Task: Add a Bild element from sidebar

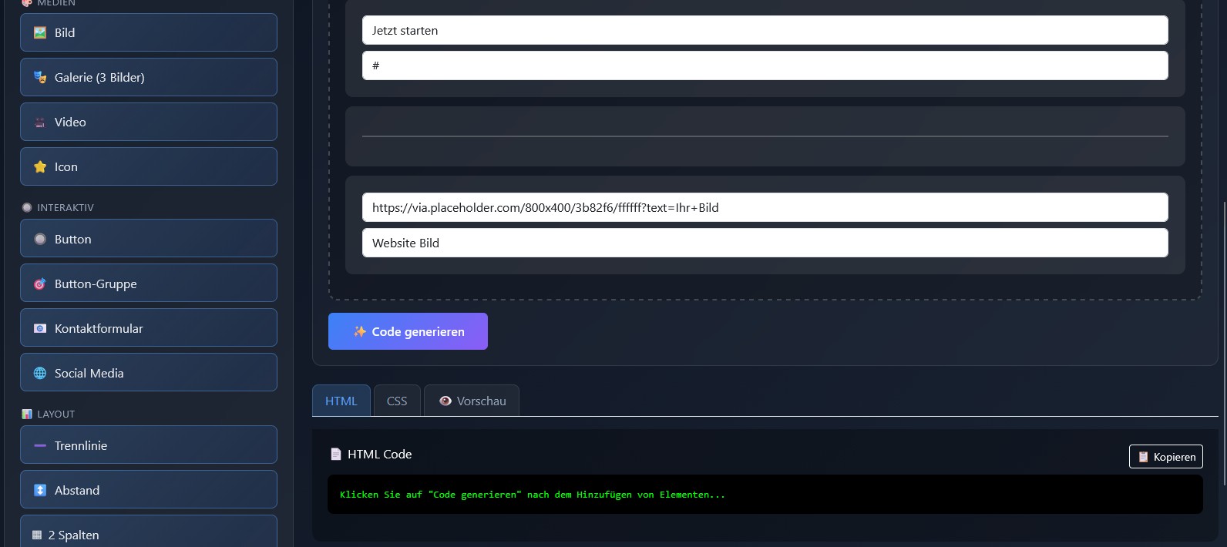Action: [148, 32]
